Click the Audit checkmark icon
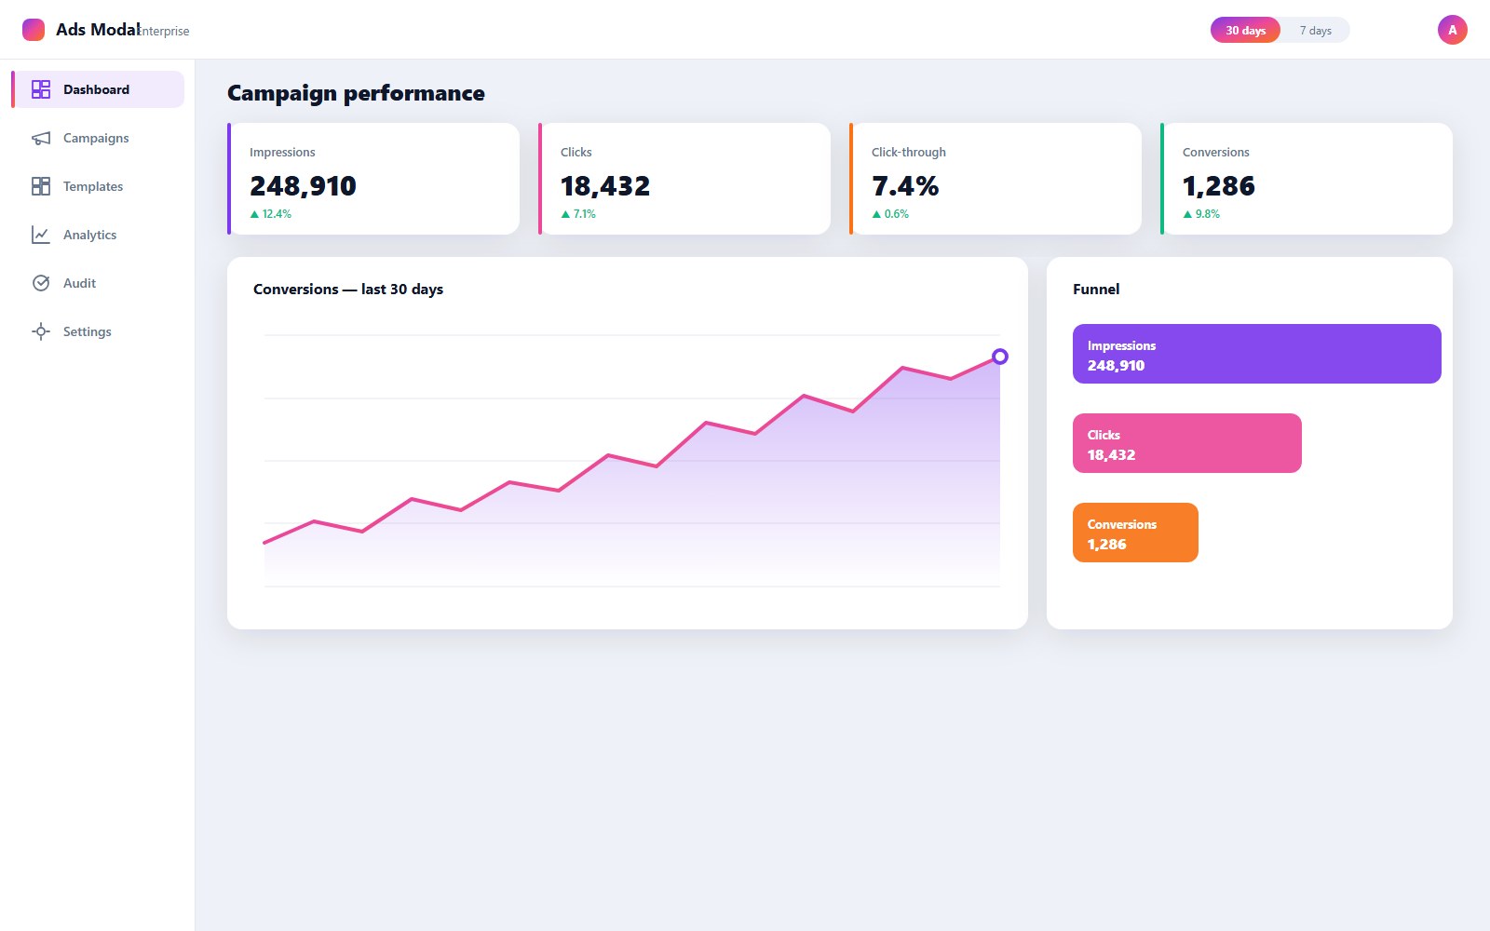The height and width of the screenshot is (931, 1490). pos(41,283)
